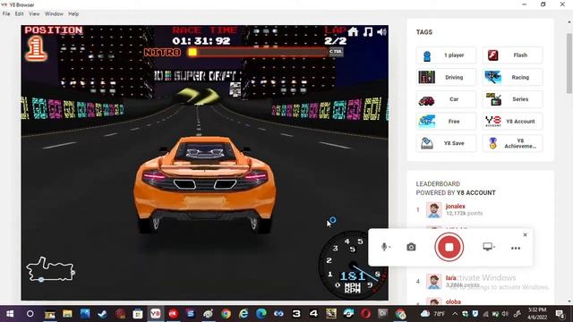Image resolution: width=573 pixels, height=322 pixels.
Task: Open the Cortana search circle
Action: coord(30,314)
